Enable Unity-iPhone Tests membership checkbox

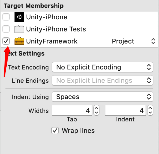tap(6, 29)
